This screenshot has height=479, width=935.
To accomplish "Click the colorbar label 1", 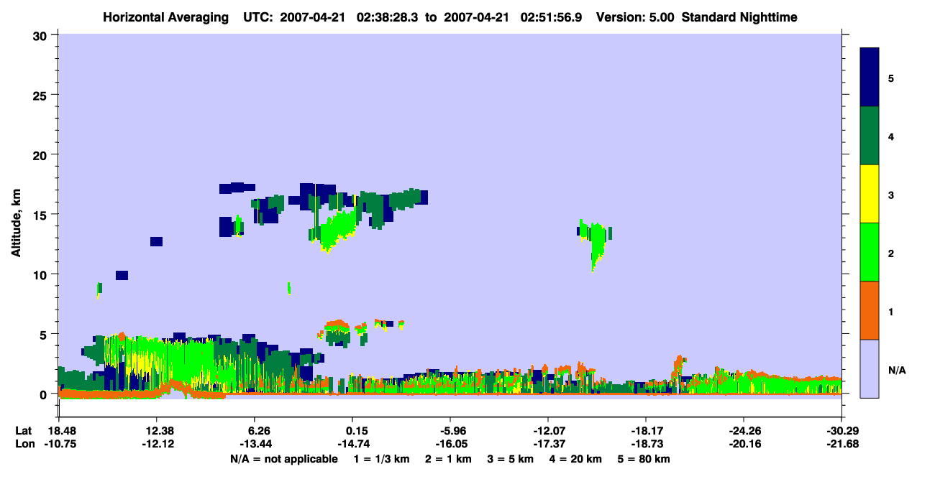I will pos(891,312).
